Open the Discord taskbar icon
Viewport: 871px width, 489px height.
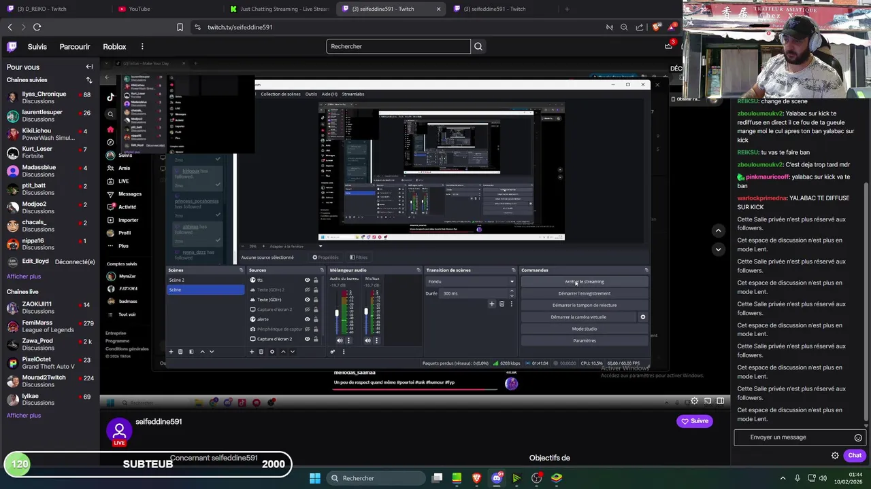coord(497,478)
